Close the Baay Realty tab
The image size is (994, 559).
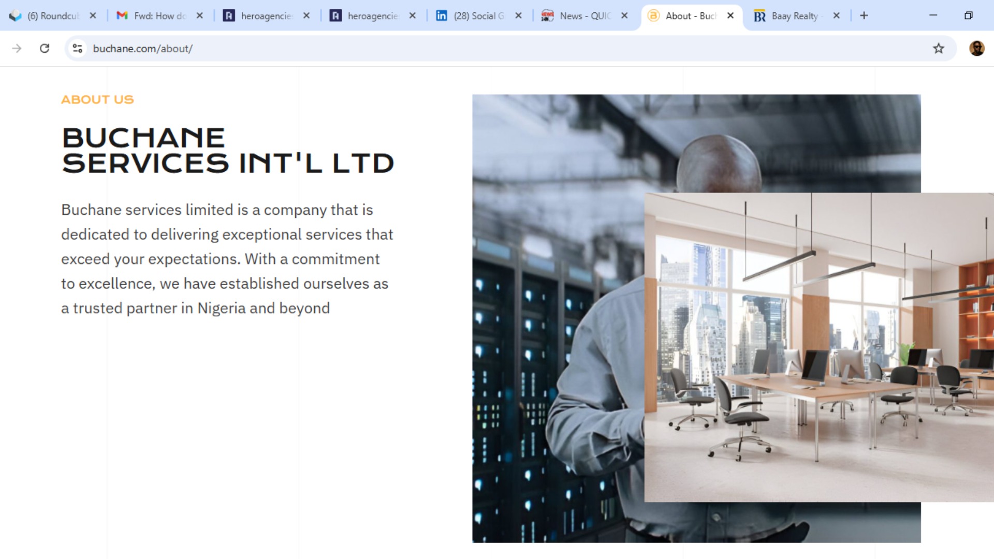click(x=836, y=16)
